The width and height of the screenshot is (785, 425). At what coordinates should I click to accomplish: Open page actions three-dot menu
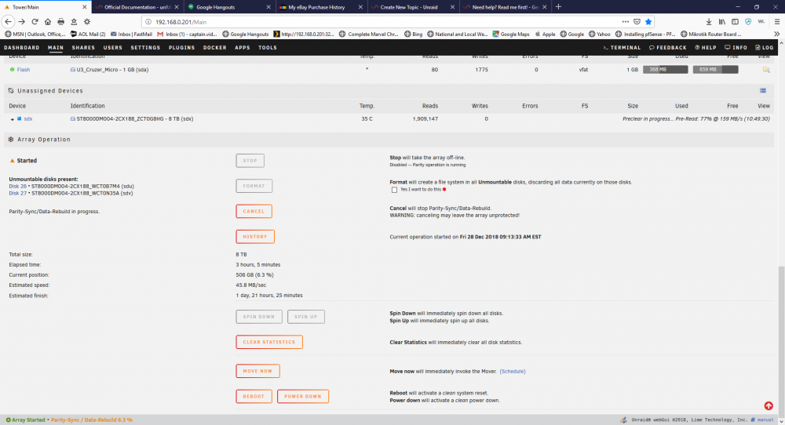[626, 21]
